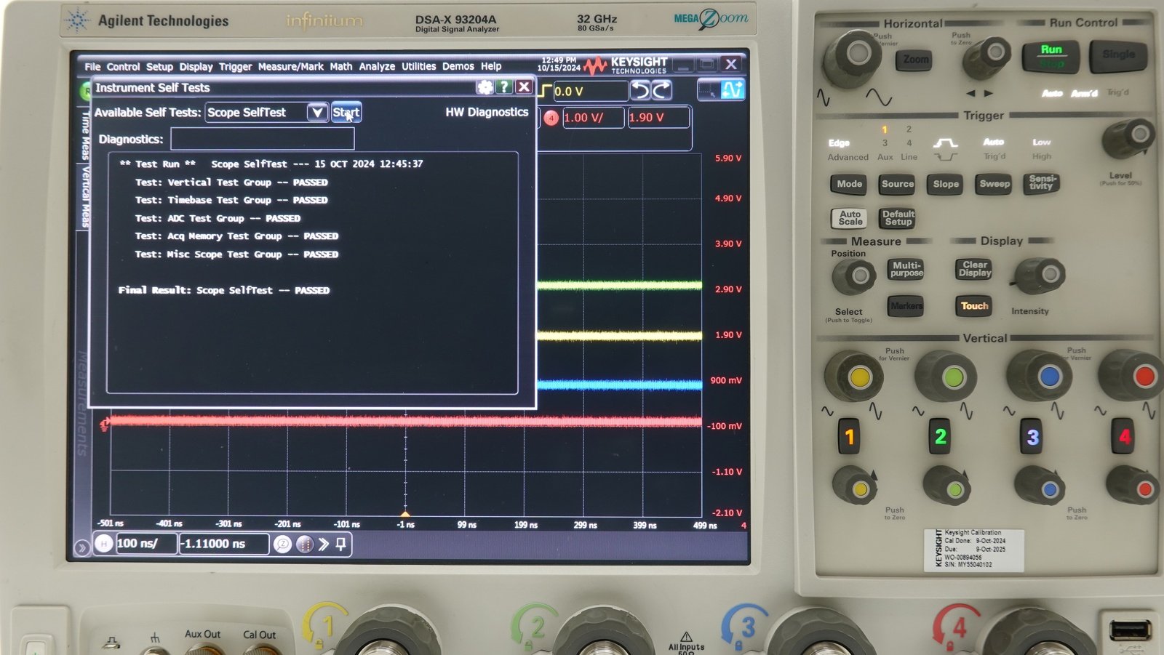Image resolution: width=1164 pixels, height=655 pixels.
Task: Open the Utilities menu
Action: (x=419, y=66)
